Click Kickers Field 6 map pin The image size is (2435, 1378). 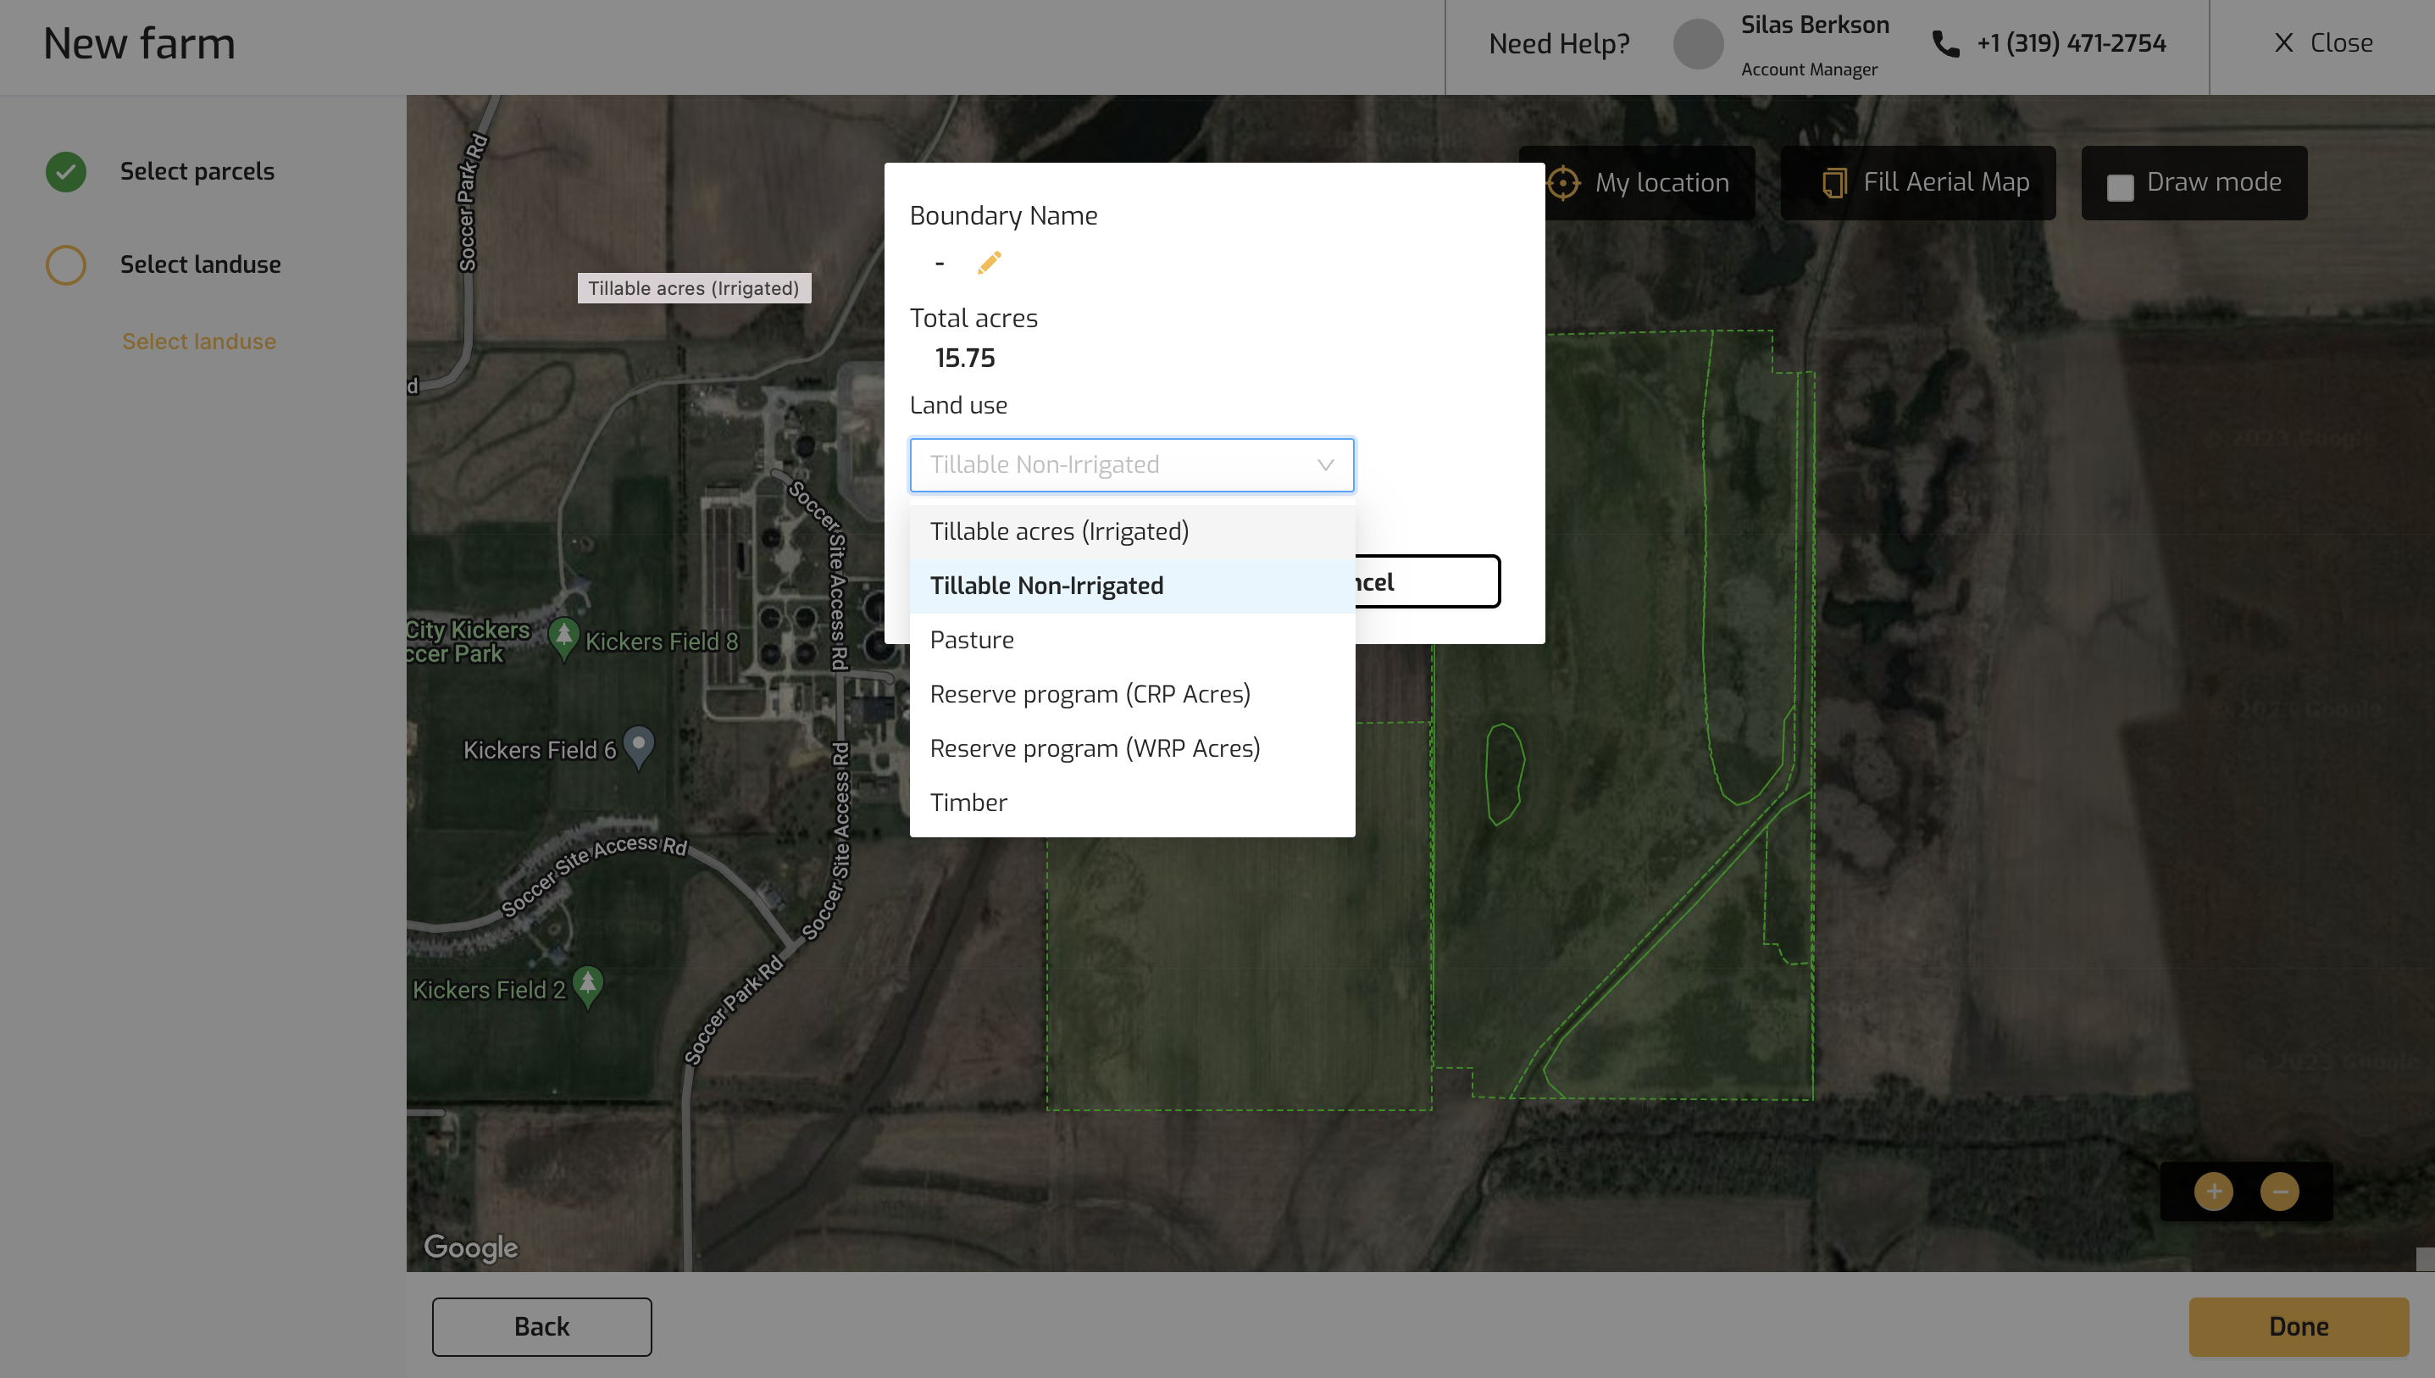[639, 746]
